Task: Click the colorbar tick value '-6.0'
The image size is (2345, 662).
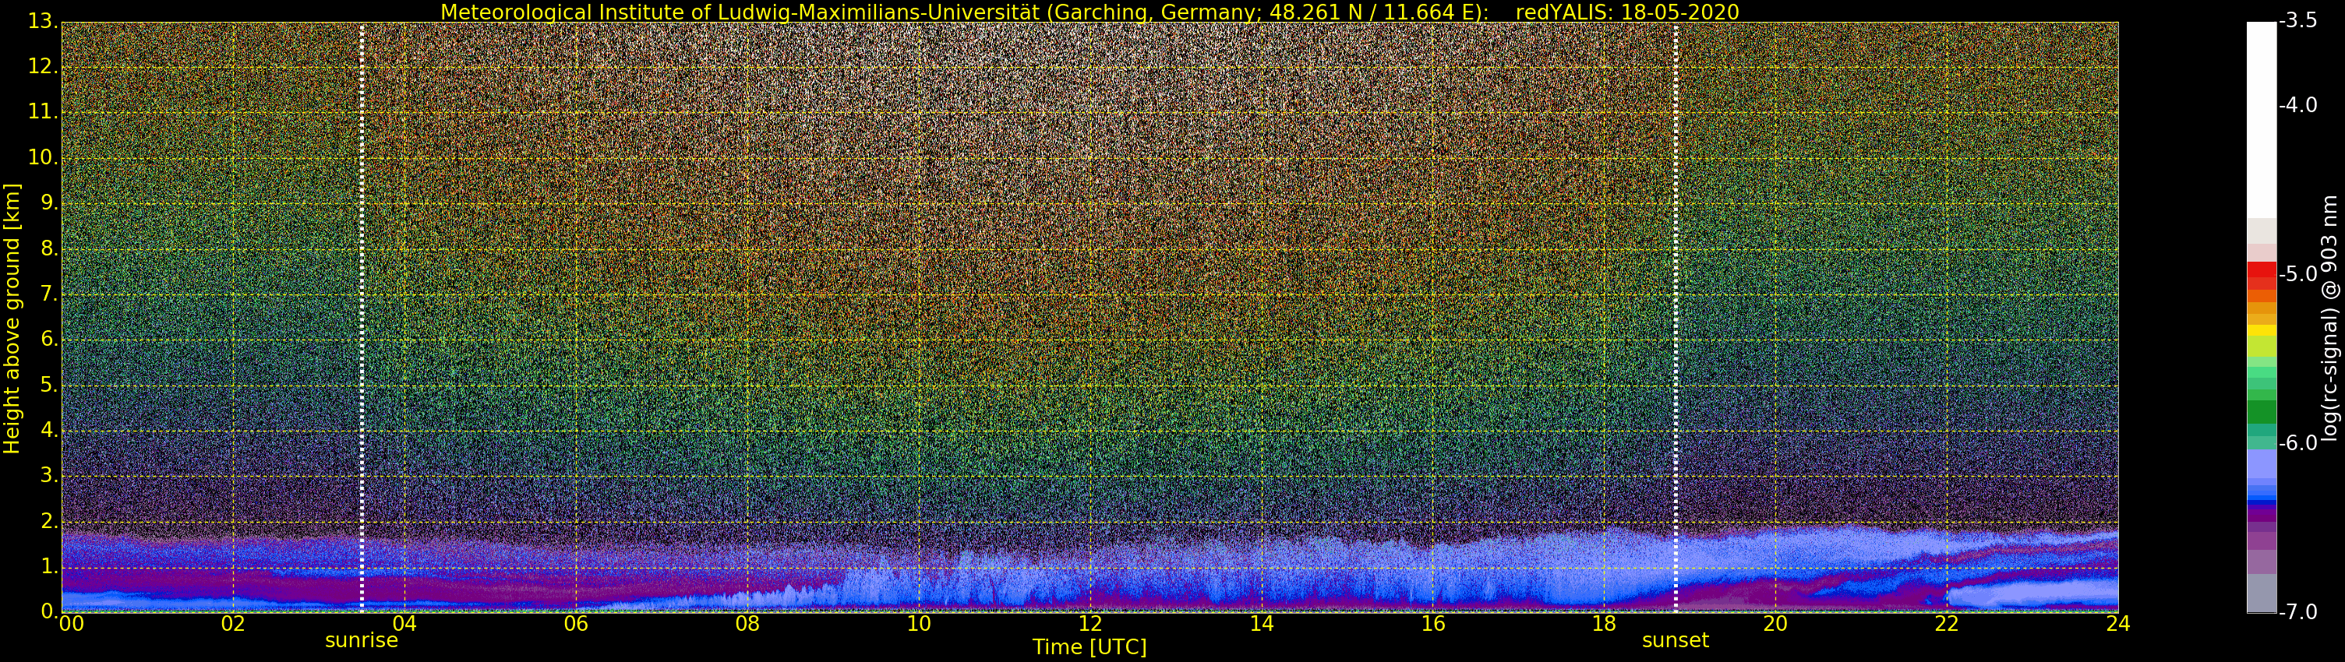Action: tap(2298, 443)
